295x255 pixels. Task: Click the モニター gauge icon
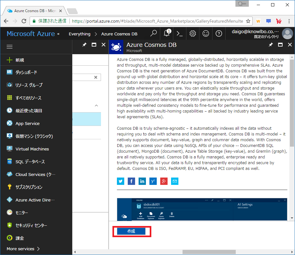pyautogui.click(x=10, y=213)
